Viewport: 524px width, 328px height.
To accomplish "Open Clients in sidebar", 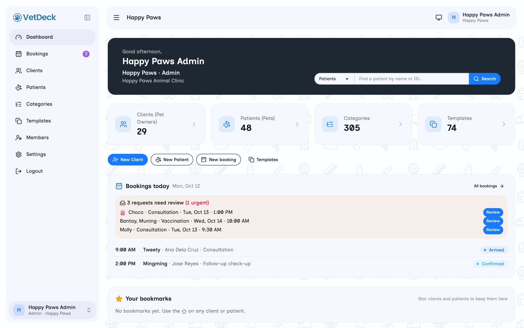I will coord(52,71).
